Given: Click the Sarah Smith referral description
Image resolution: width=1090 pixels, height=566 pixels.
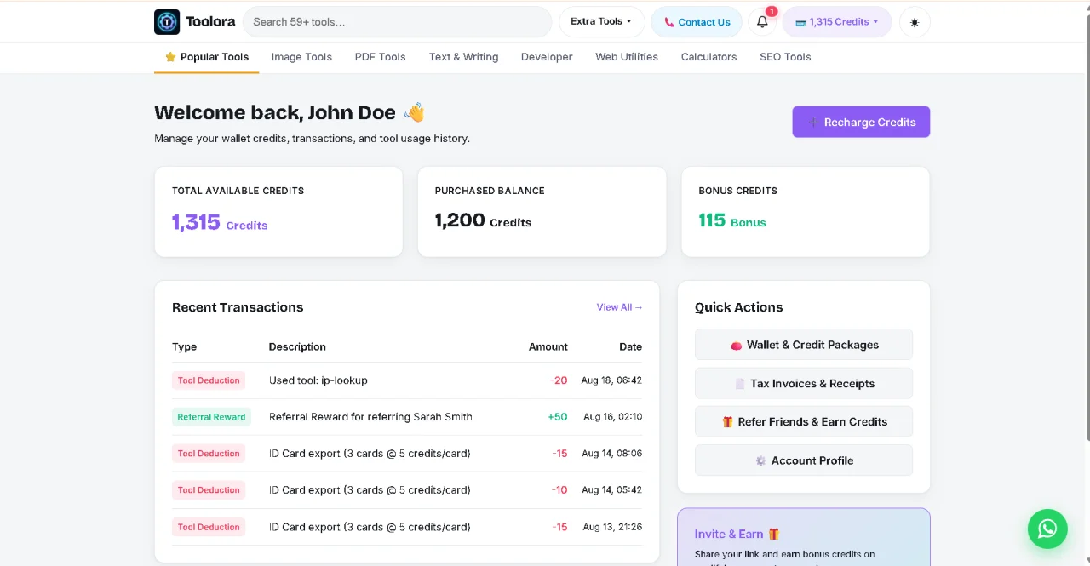Looking at the screenshot, I should click(x=370, y=417).
